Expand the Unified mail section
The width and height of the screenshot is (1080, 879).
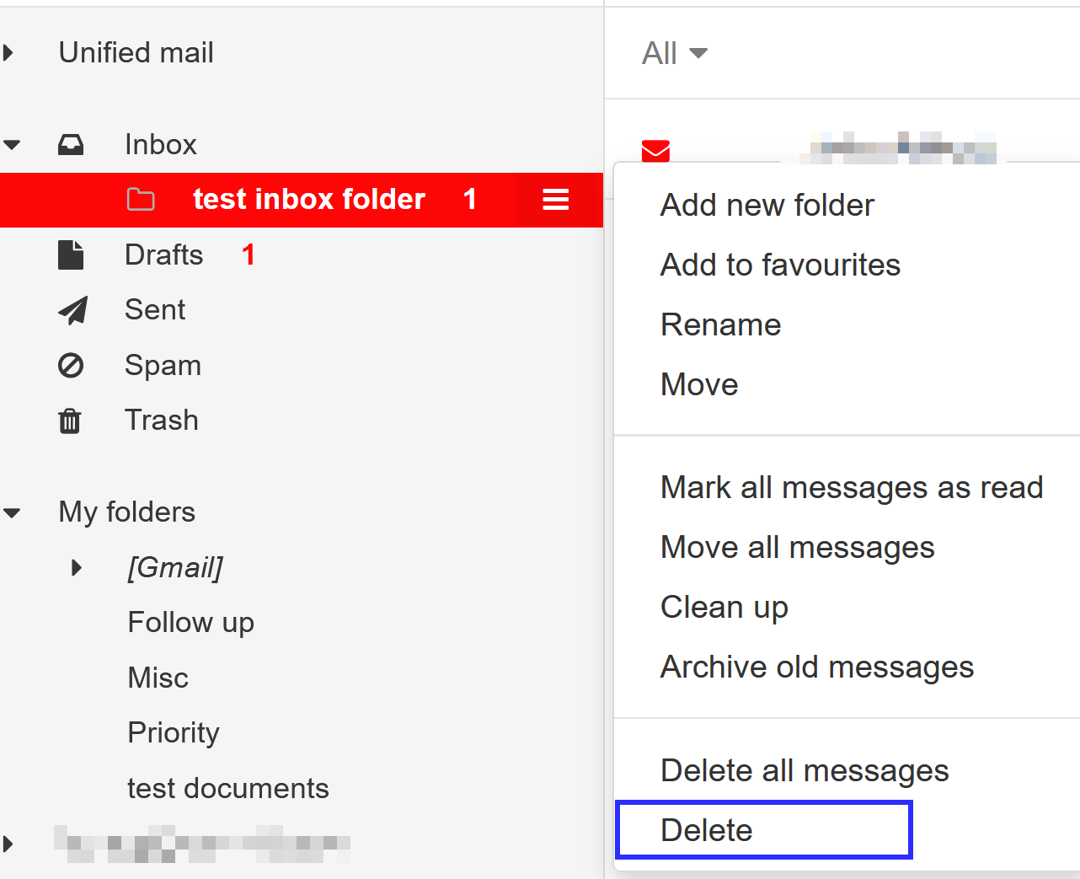9,53
